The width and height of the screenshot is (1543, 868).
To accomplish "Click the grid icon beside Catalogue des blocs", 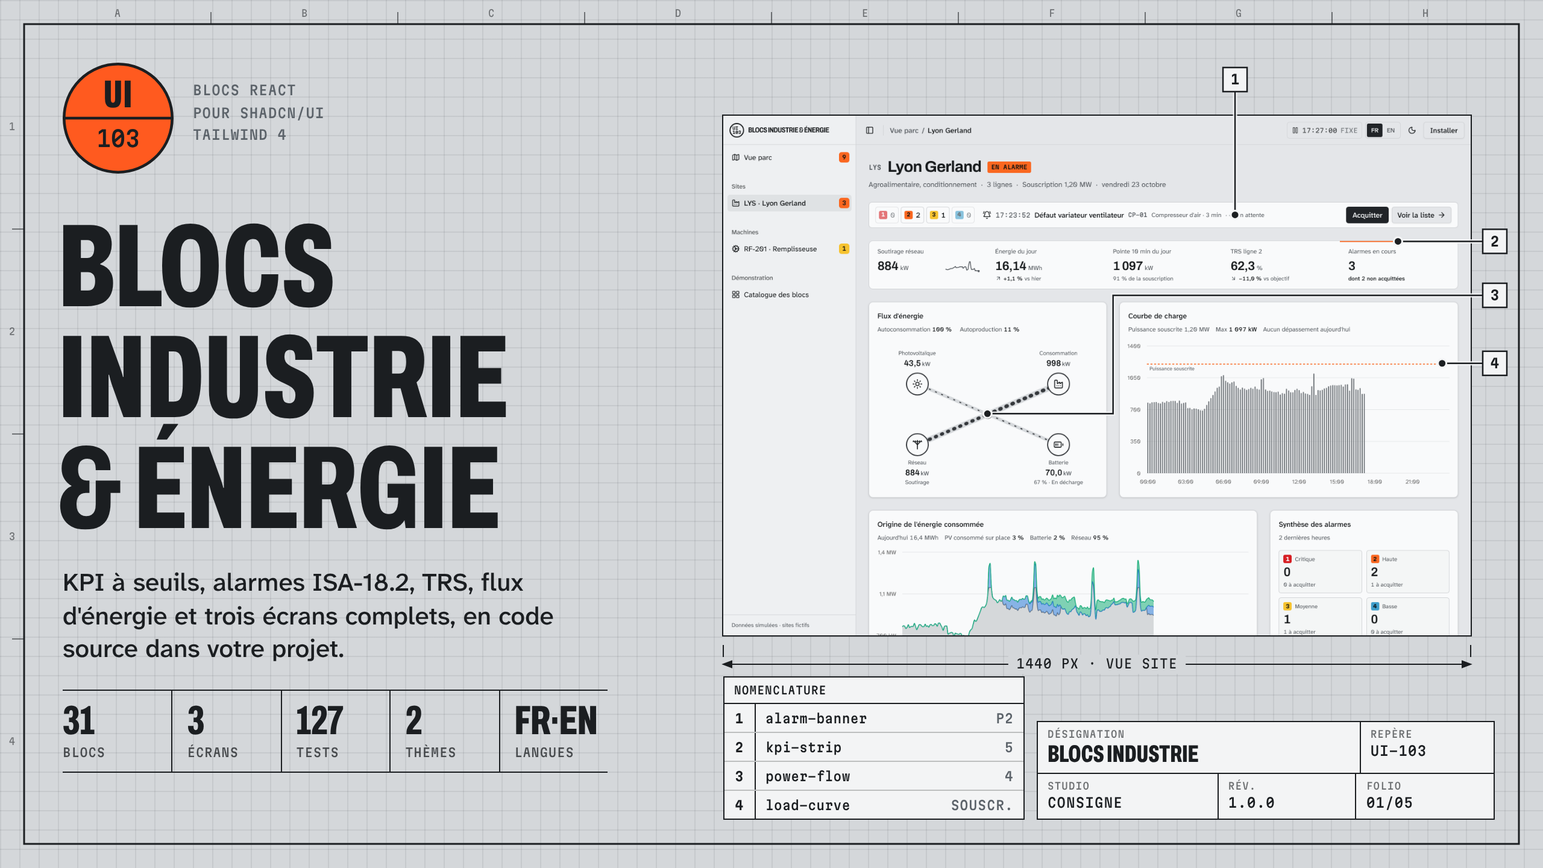I will (736, 295).
